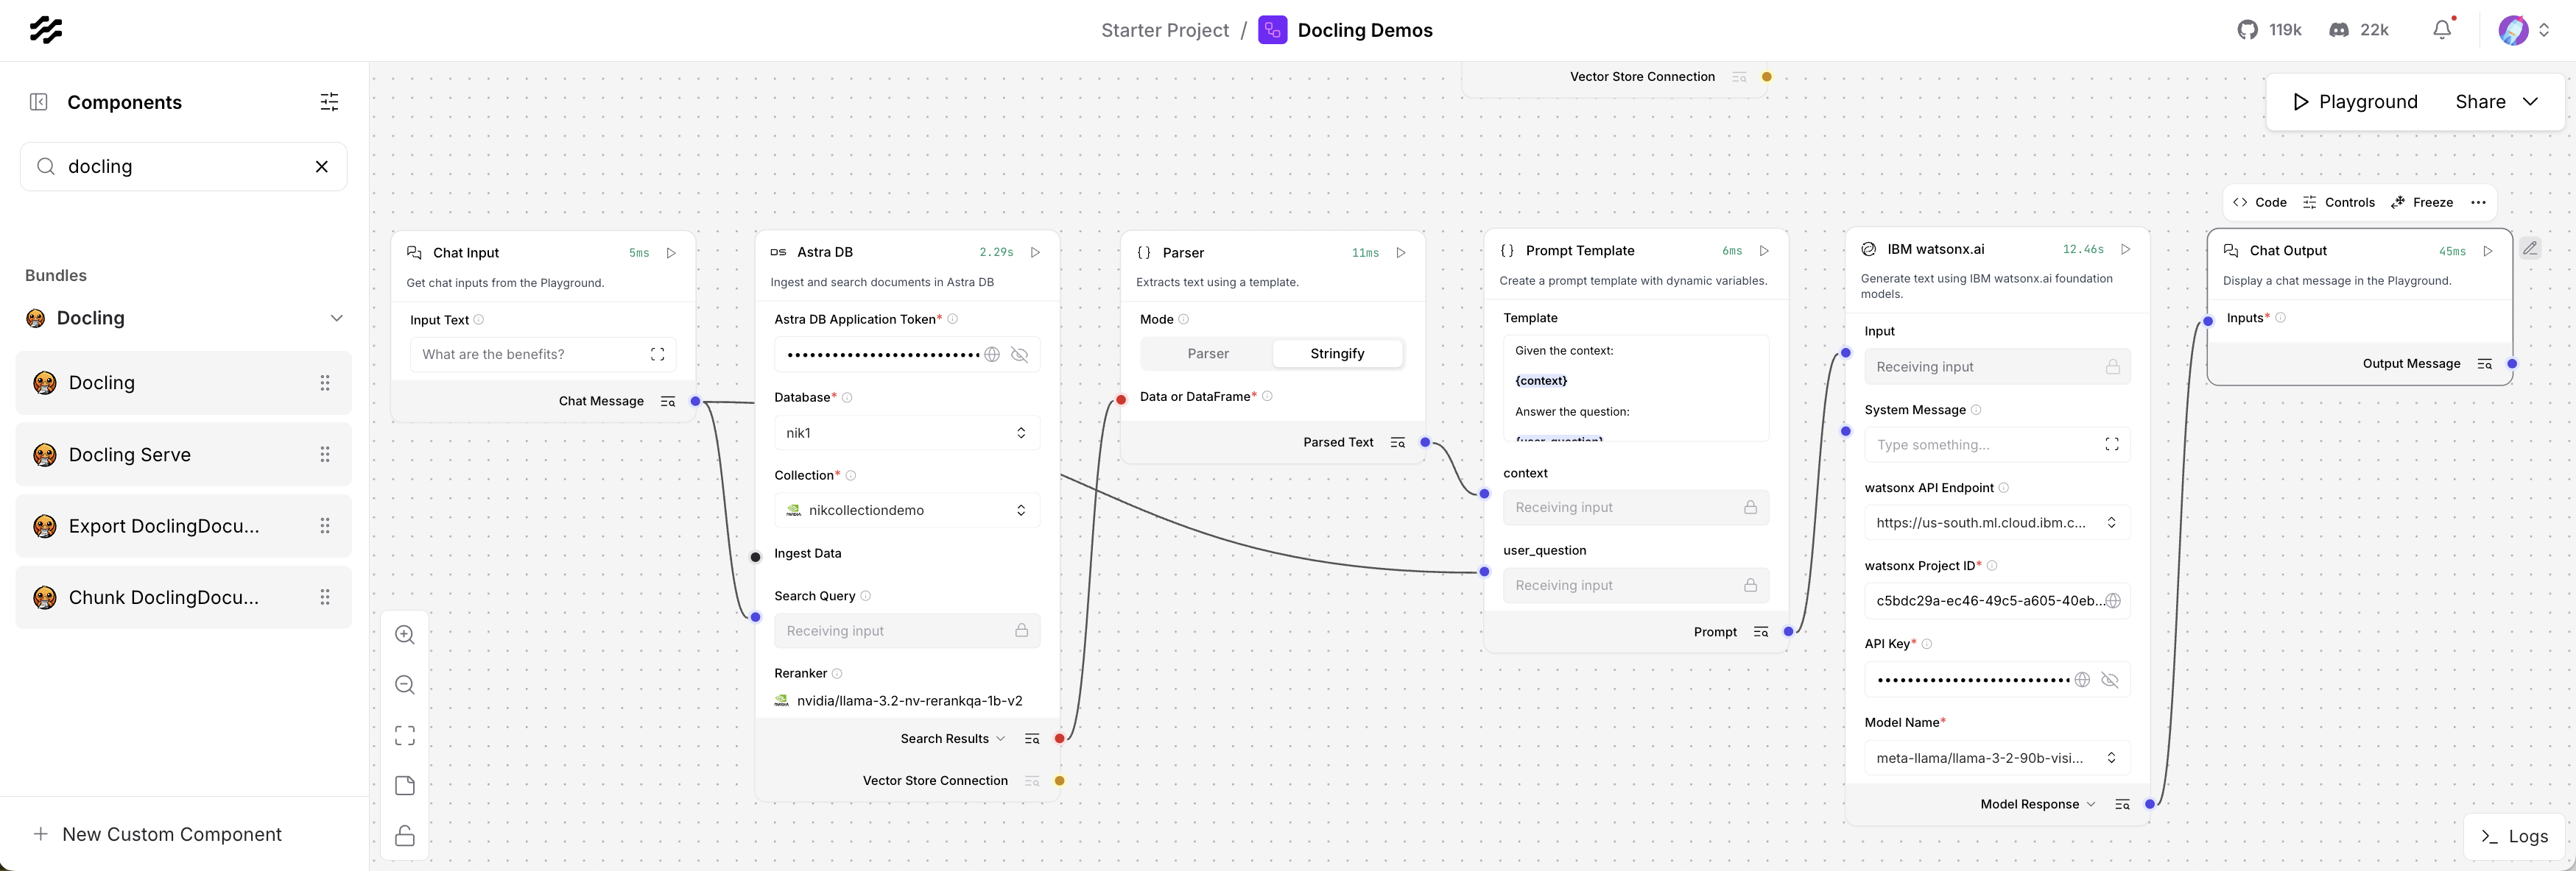Clear the docling search text
Screen dimensions: 2576x871
(x=322, y=167)
